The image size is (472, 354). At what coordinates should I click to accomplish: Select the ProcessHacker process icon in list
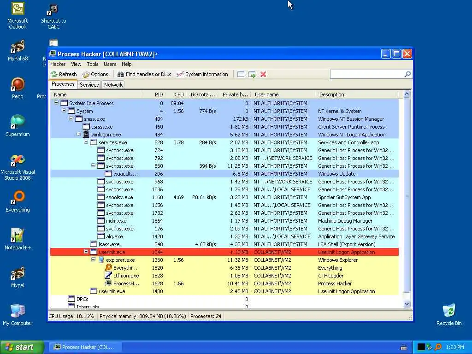point(108,283)
